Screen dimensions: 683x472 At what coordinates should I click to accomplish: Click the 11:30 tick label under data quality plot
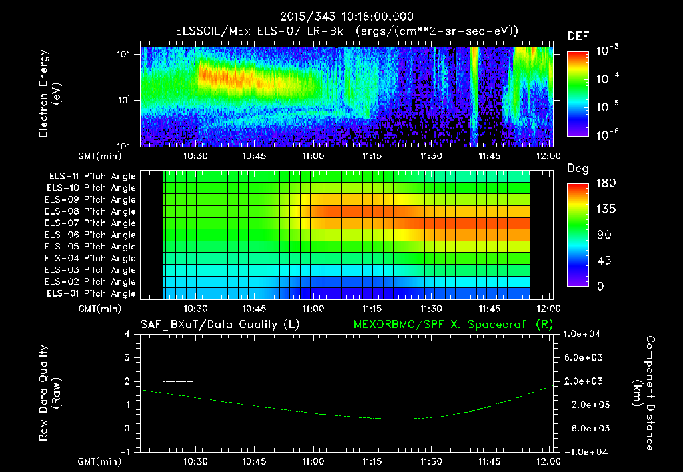pyautogui.click(x=431, y=461)
